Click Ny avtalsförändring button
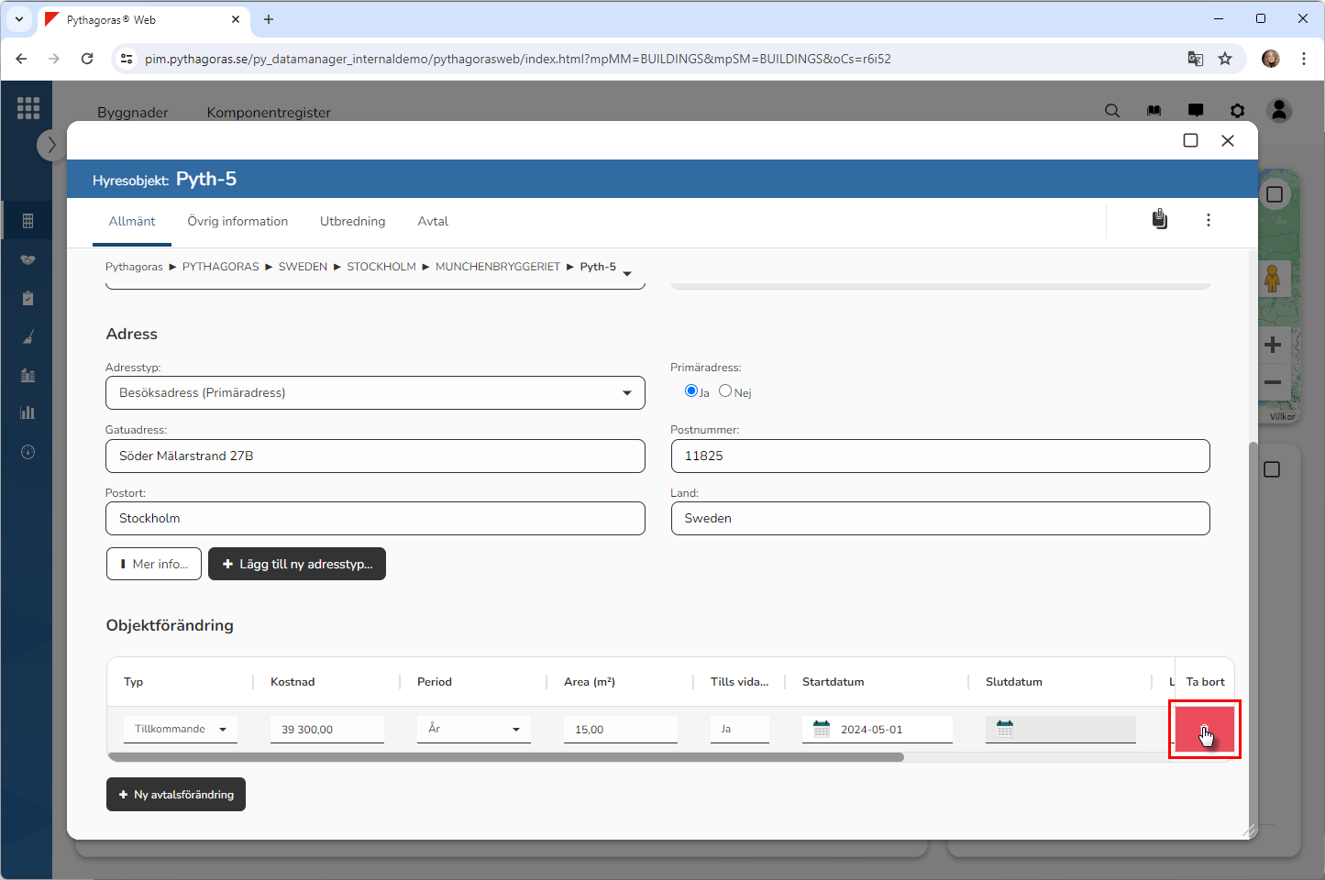 click(176, 795)
